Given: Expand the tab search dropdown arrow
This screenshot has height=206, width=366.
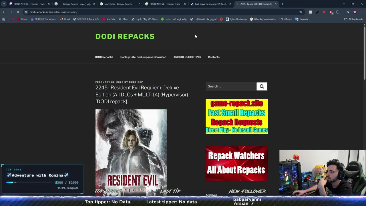Looking at the screenshot, I should pyautogui.click(x=4, y=4).
